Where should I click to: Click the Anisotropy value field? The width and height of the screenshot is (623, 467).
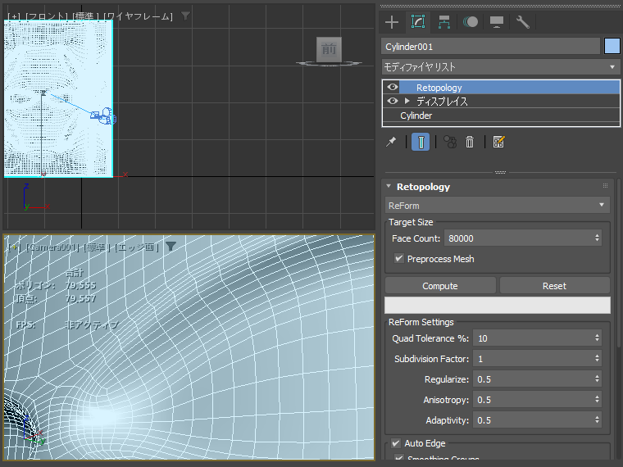tap(532, 400)
